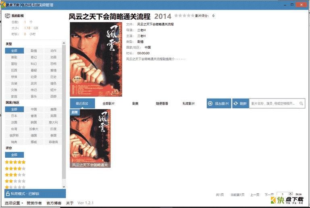The image size is (310, 208).
Task: Toggle the 私密模式 - 已解锁 bar
Action: pyautogui.click(x=35, y=194)
